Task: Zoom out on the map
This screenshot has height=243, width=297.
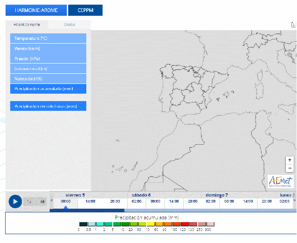Action: pyautogui.click(x=290, y=168)
